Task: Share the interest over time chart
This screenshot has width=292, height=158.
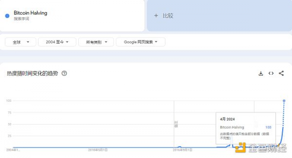Action: (281, 73)
